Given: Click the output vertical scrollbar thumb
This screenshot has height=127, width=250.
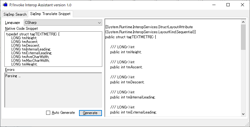Looking at the screenshot, I should click(243, 37).
